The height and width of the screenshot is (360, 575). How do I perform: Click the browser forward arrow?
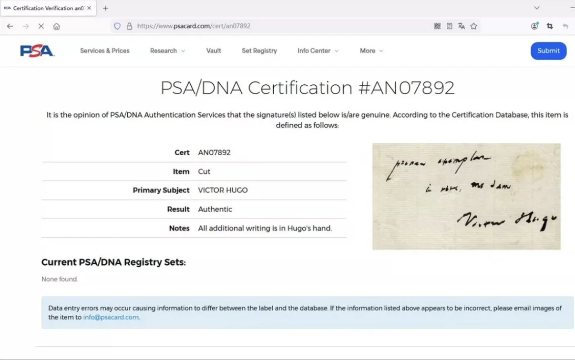tap(26, 26)
